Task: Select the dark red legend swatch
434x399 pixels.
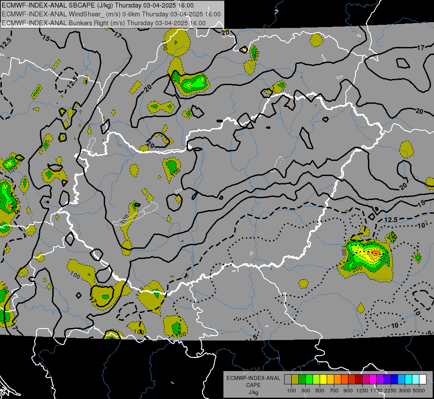Action: click(359, 379)
